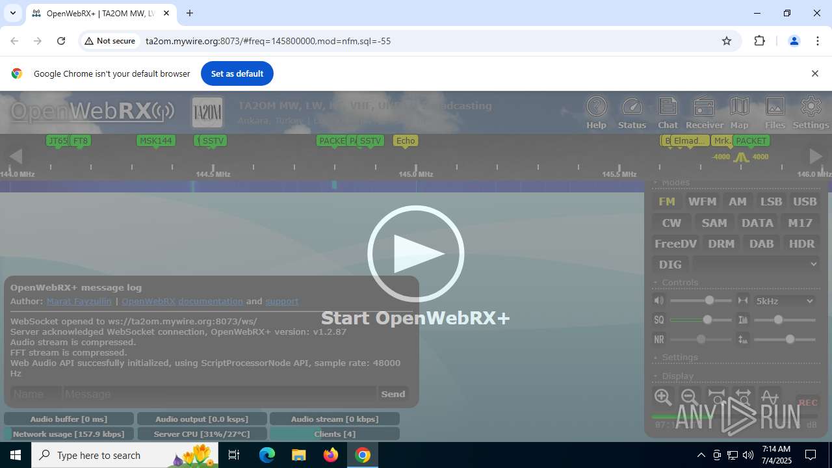This screenshot has width=832, height=468.
Task: Open the Files icon
Action: (775, 113)
